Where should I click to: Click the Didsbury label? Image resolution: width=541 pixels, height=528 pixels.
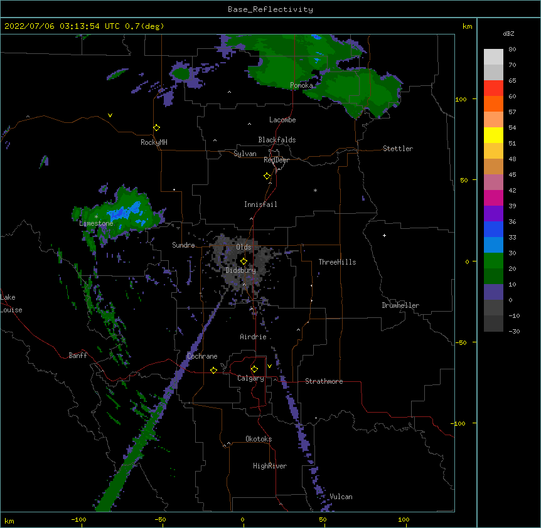tap(241, 270)
